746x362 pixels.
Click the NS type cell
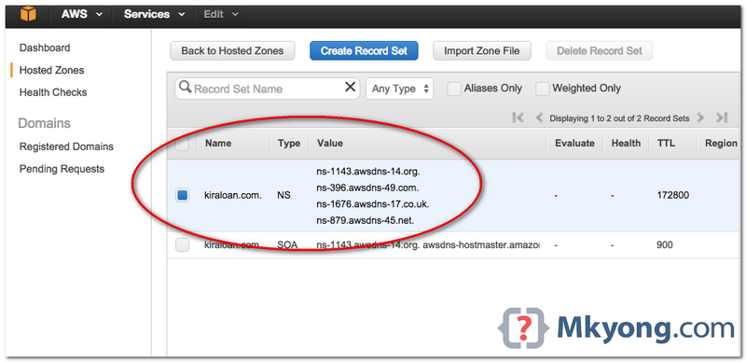click(283, 195)
